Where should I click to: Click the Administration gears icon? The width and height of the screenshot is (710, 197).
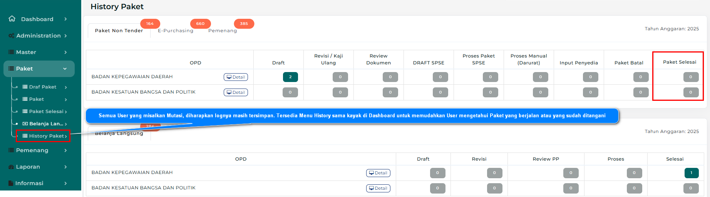pos(12,36)
